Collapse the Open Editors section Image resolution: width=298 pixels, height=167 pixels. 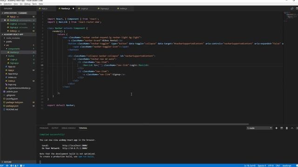[2, 13]
